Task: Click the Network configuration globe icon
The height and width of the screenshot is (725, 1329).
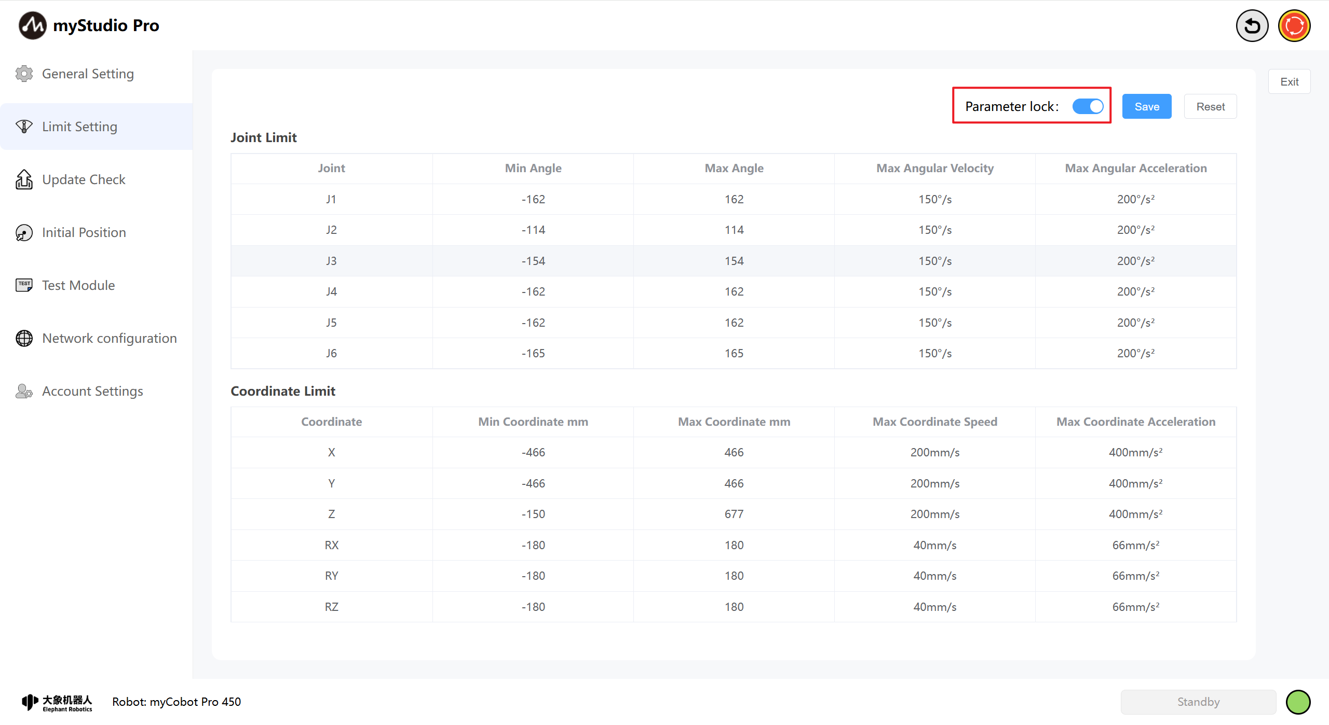Action: (24, 338)
